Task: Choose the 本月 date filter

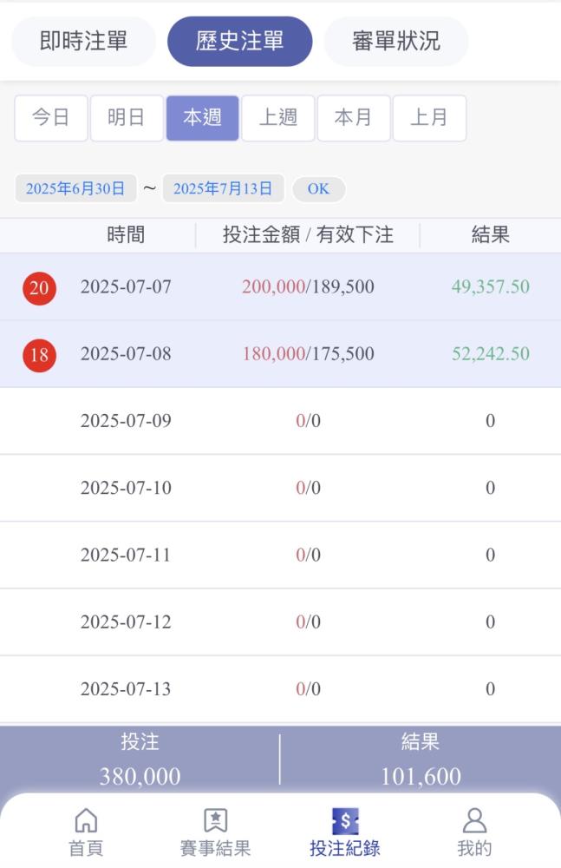Action: [x=354, y=118]
